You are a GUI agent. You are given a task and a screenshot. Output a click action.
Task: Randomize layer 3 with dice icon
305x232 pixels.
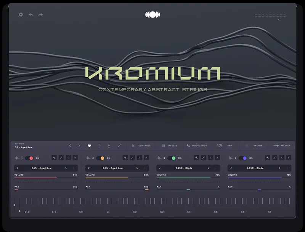[204, 158]
